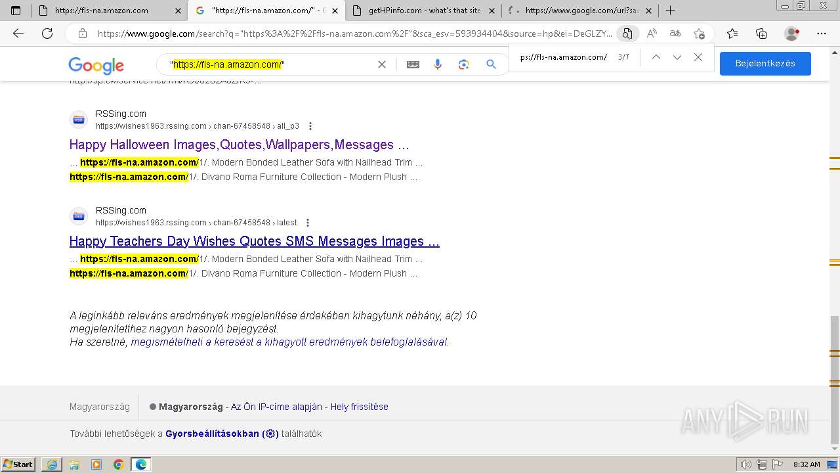Repeat the search including omitted results

click(x=289, y=342)
